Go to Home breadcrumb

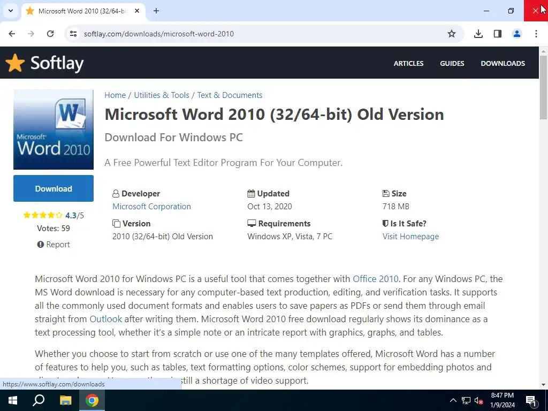(115, 95)
